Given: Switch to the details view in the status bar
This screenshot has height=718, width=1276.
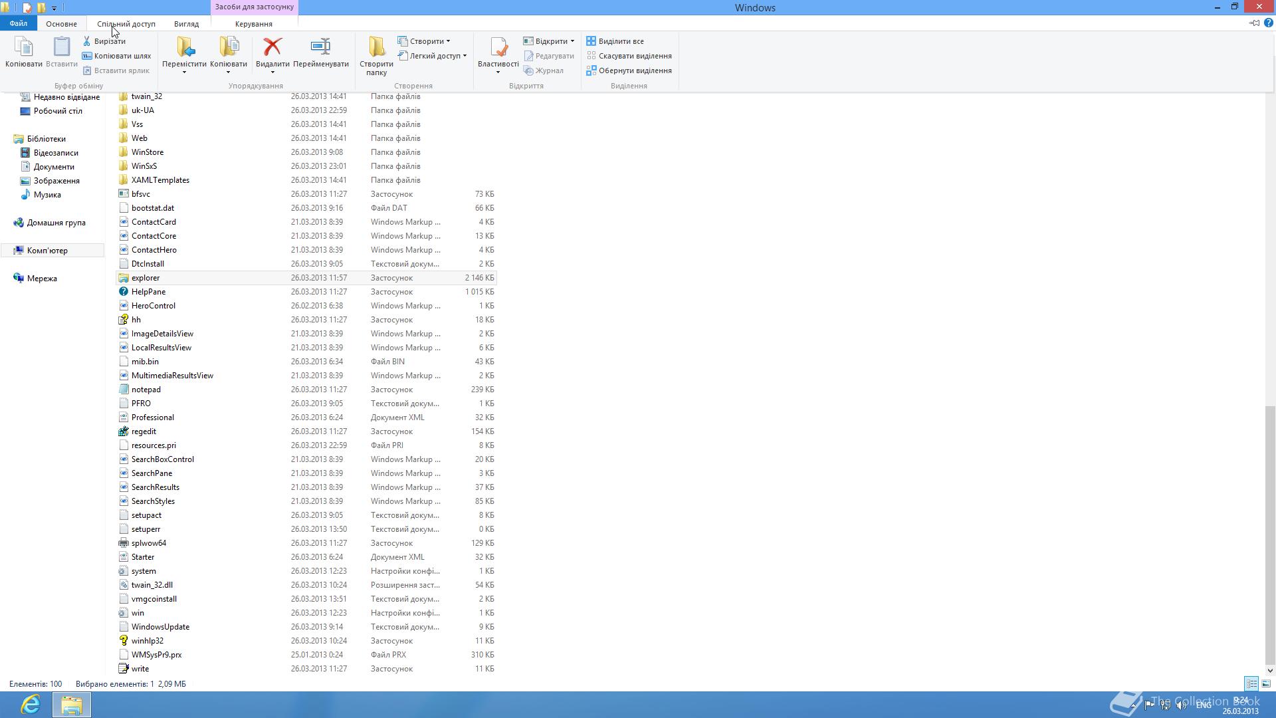Looking at the screenshot, I should [x=1251, y=683].
